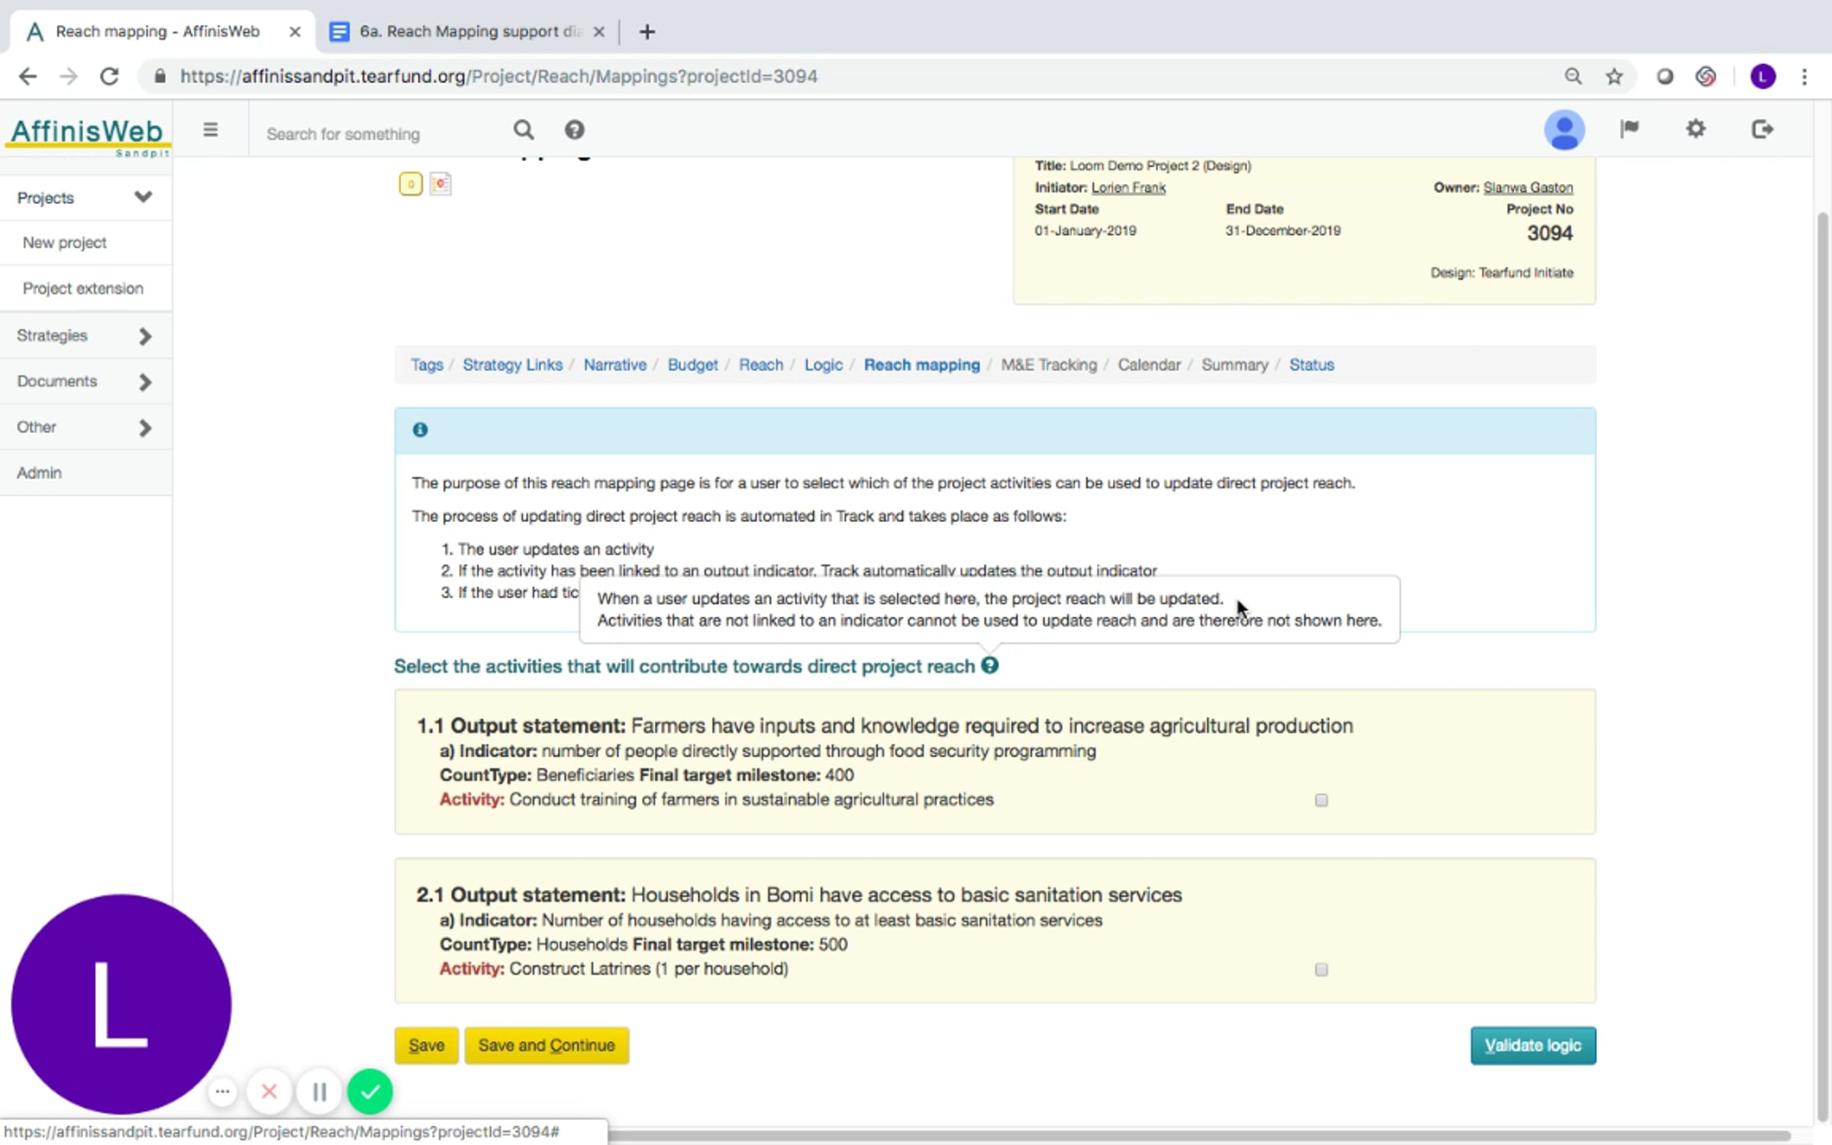
Task: Click Save and Continue button
Action: [x=547, y=1045]
